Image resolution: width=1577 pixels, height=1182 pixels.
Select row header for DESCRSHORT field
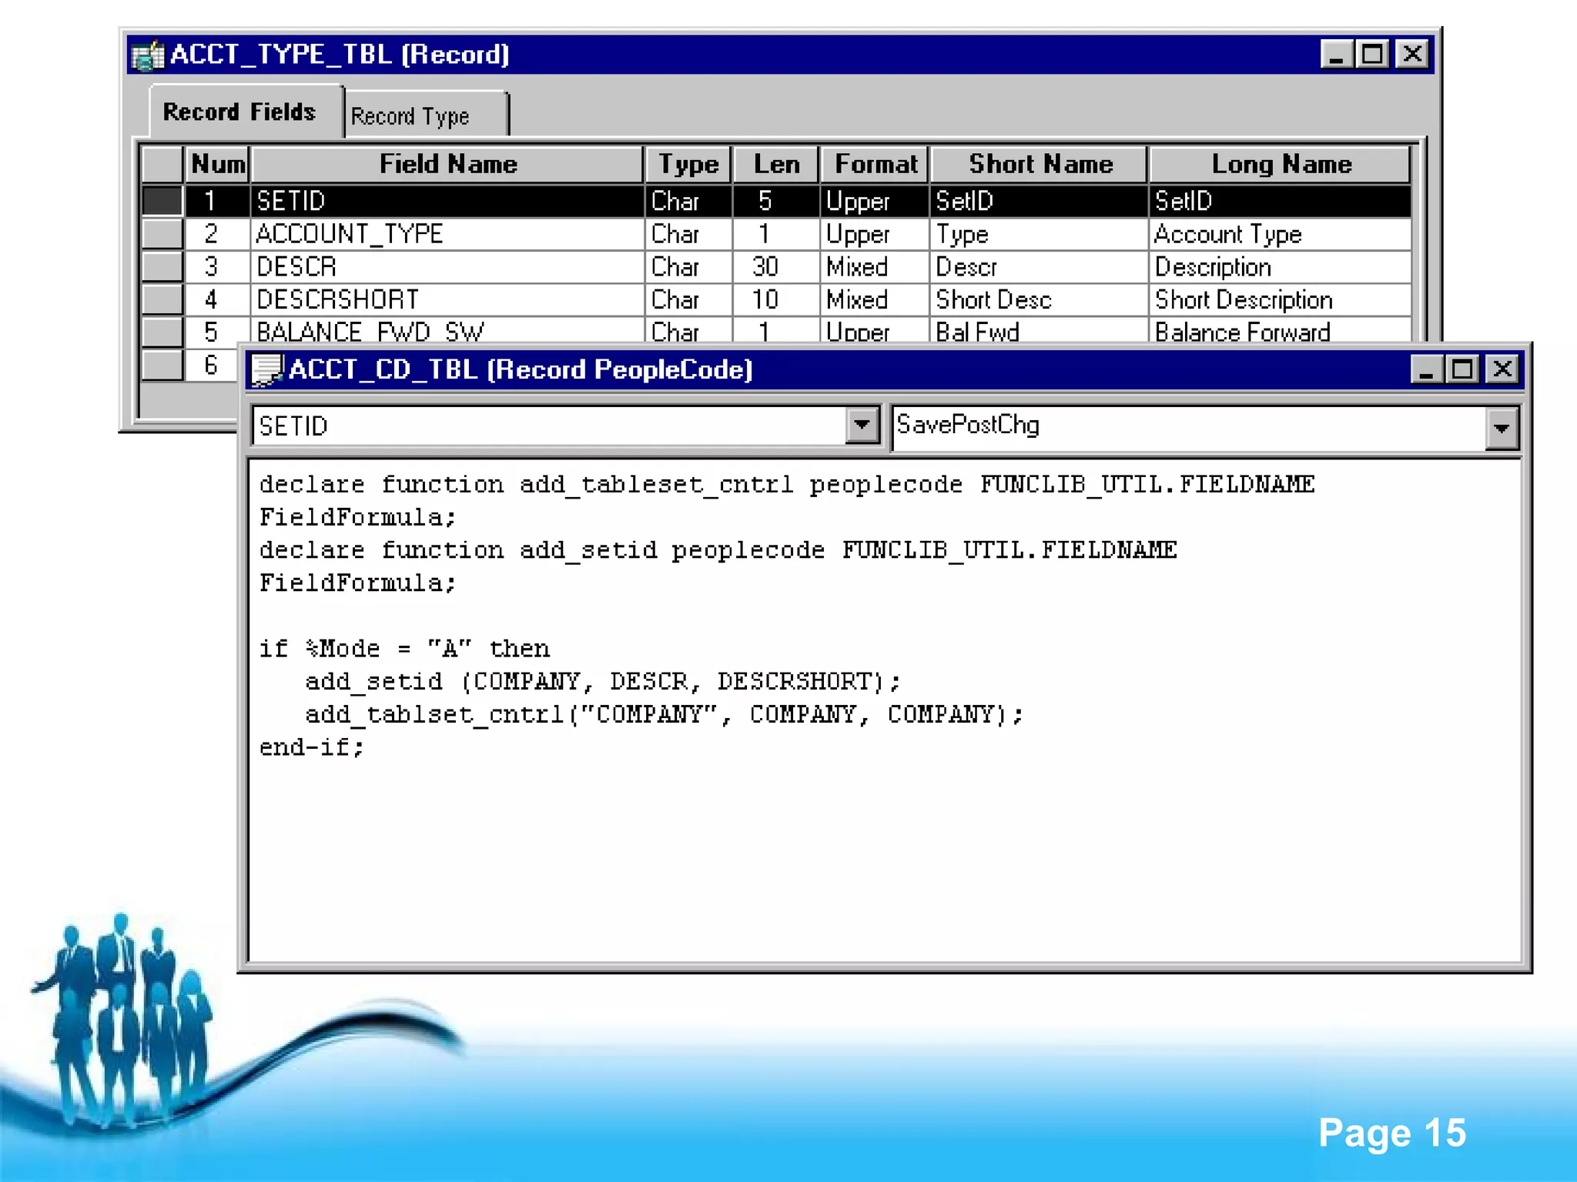pos(162,299)
